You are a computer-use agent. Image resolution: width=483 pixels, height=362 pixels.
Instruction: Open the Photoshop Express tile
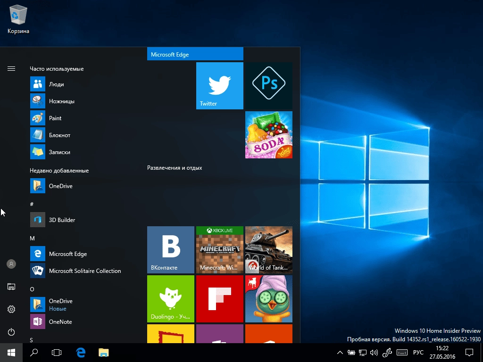click(x=268, y=86)
